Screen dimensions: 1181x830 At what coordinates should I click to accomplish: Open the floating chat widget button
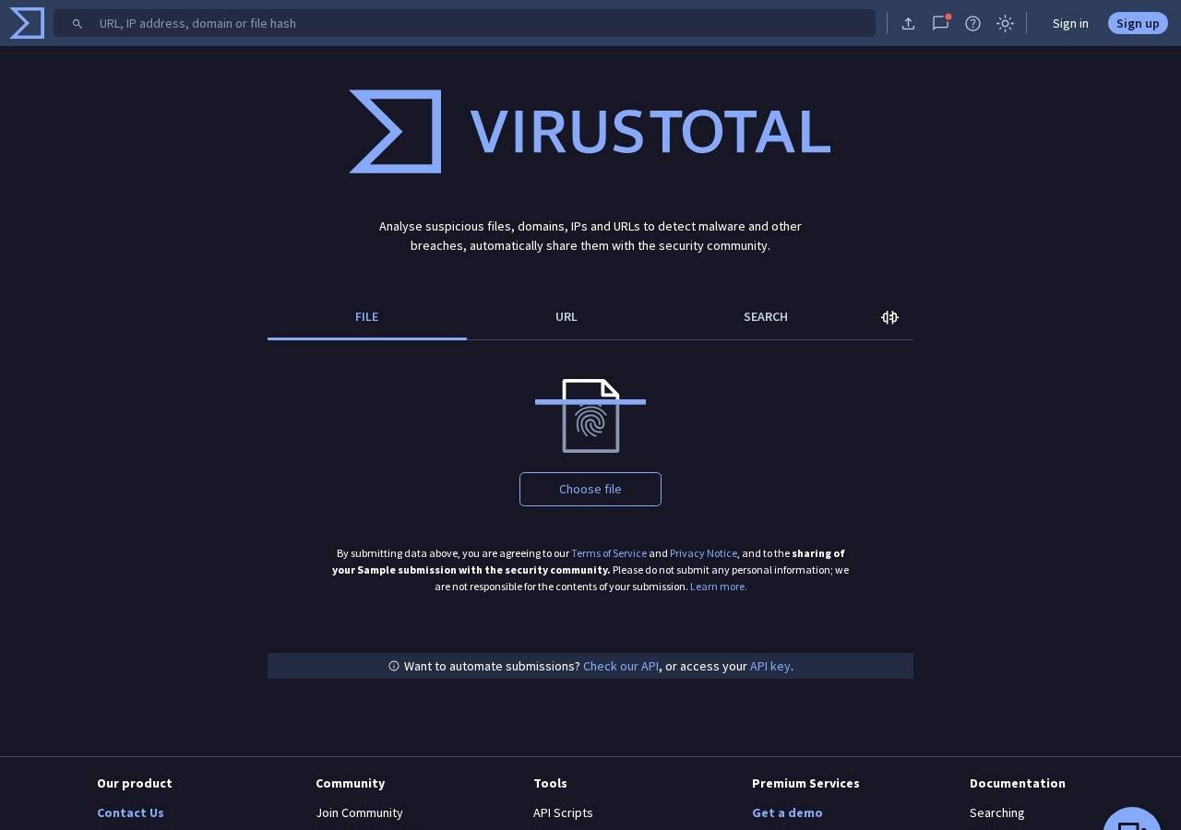(x=1132, y=819)
